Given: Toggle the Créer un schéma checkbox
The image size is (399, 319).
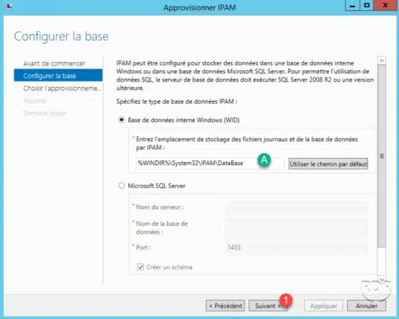Looking at the screenshot, I should [140, 267].
